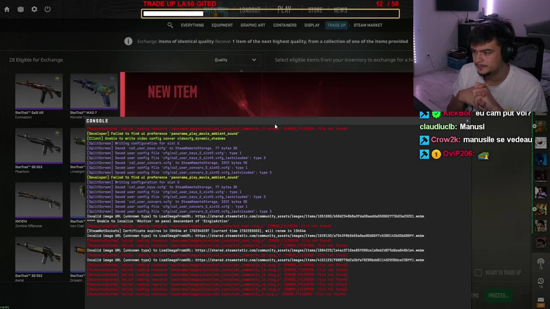Open the inventory search magnifier
550x309 pixels.
[170, 25]
